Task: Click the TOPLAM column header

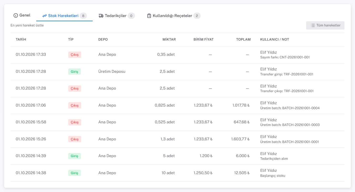Action: click(x=243, y=40)
